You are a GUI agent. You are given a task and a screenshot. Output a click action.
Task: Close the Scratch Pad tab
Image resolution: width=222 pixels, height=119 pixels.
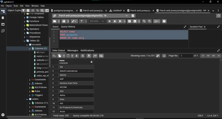204,27
